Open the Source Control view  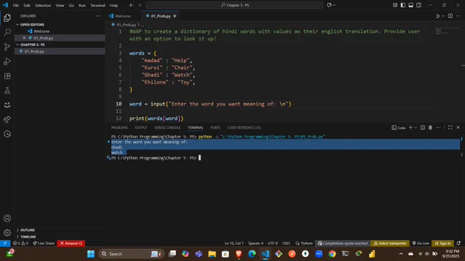tap(7, 47)
